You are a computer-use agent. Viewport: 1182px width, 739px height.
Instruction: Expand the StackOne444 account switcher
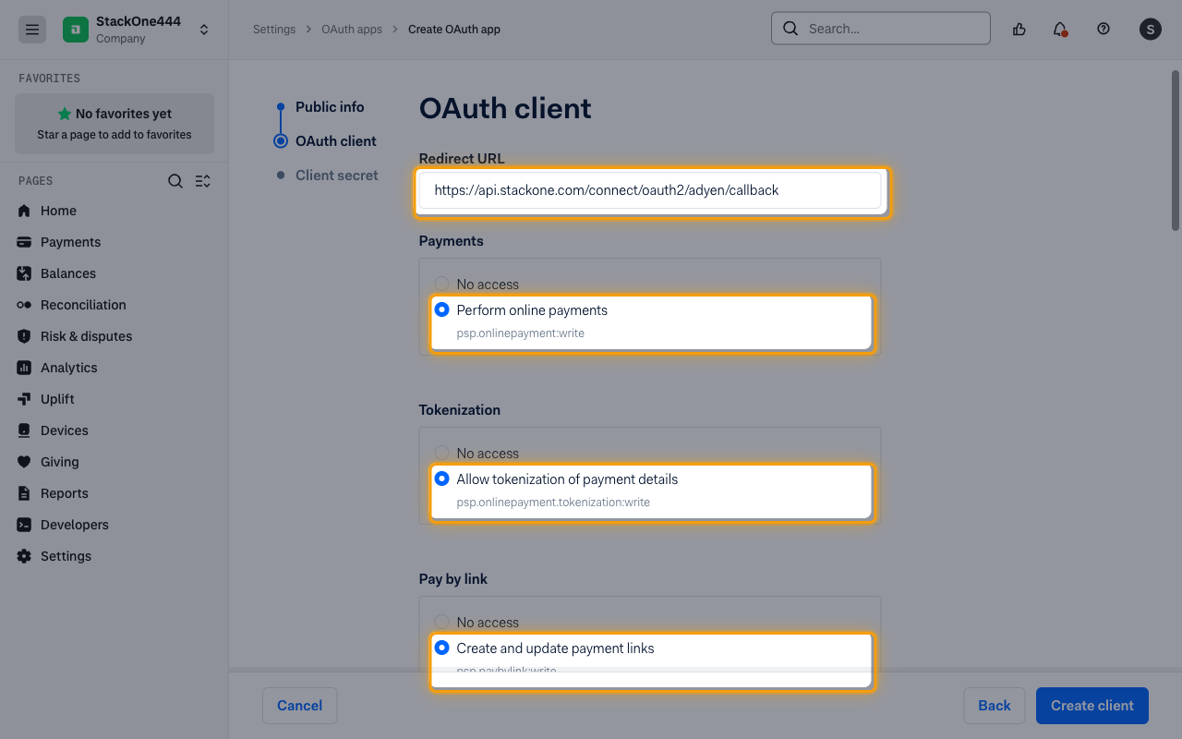tap(204, 30)
